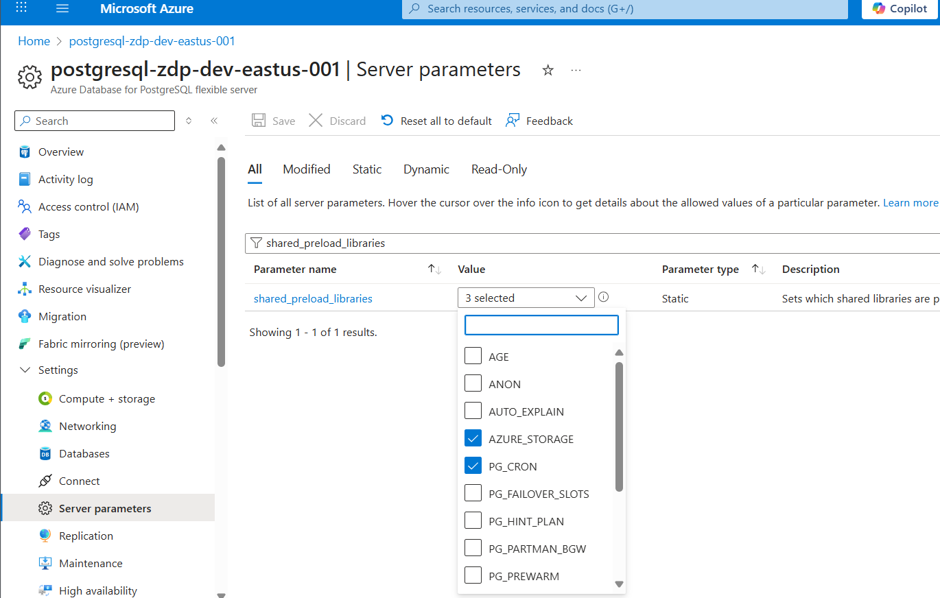Click the dropdown search text box
This screenshot has height=598, width=940.
[x=541, y=324]
